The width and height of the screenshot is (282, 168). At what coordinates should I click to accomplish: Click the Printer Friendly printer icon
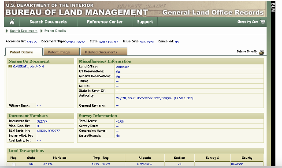(261, 52)
